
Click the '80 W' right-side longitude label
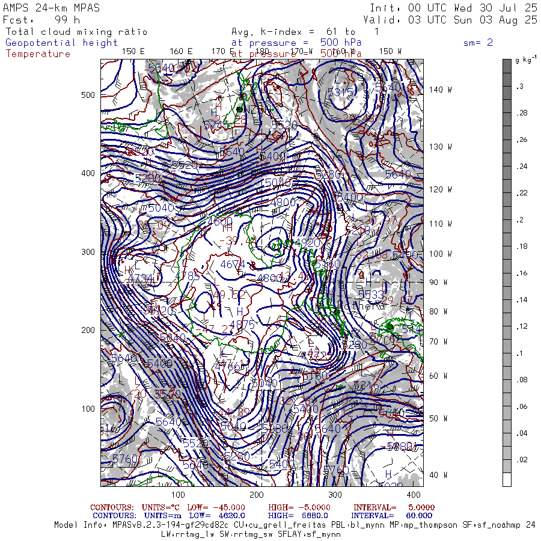[438, 311]
